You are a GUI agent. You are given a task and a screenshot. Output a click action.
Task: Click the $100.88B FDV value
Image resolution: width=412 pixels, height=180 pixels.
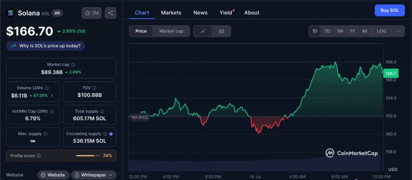(90, 95)
